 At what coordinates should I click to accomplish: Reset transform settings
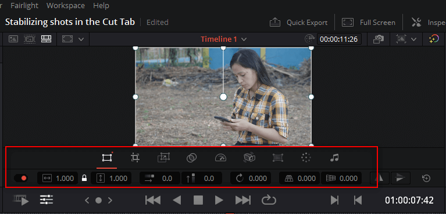426,178
